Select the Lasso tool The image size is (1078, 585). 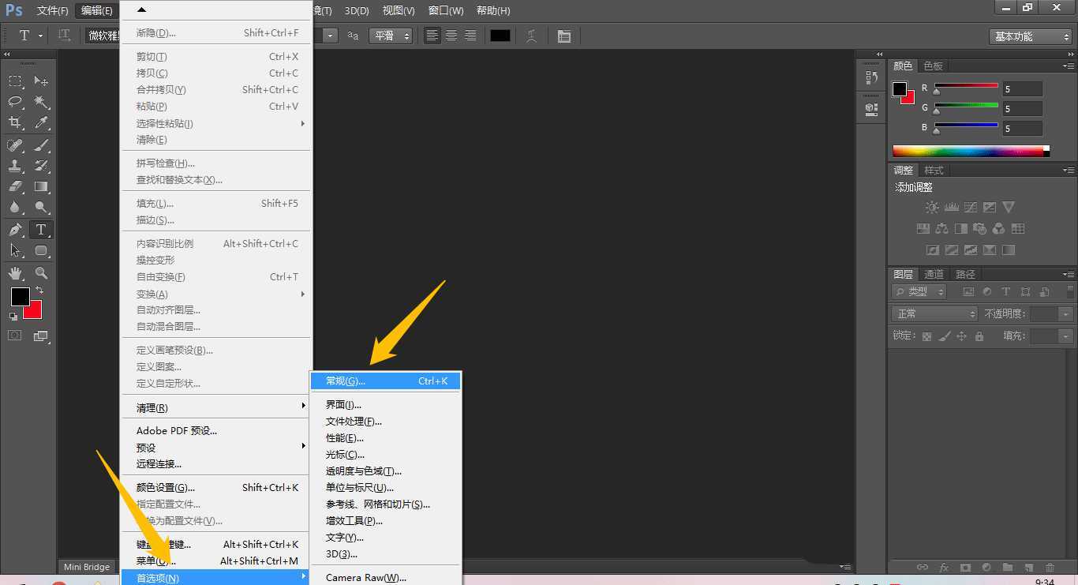coord(15,102)
